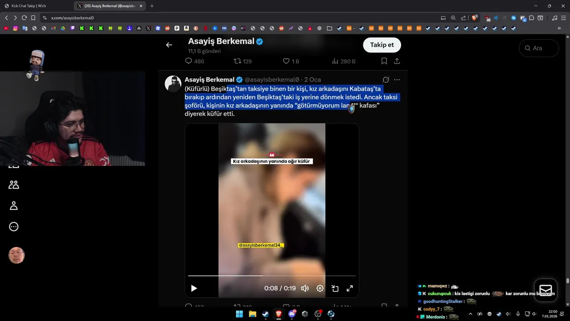Click '11,1 B gönderi' under profile name

pos(204,51)
